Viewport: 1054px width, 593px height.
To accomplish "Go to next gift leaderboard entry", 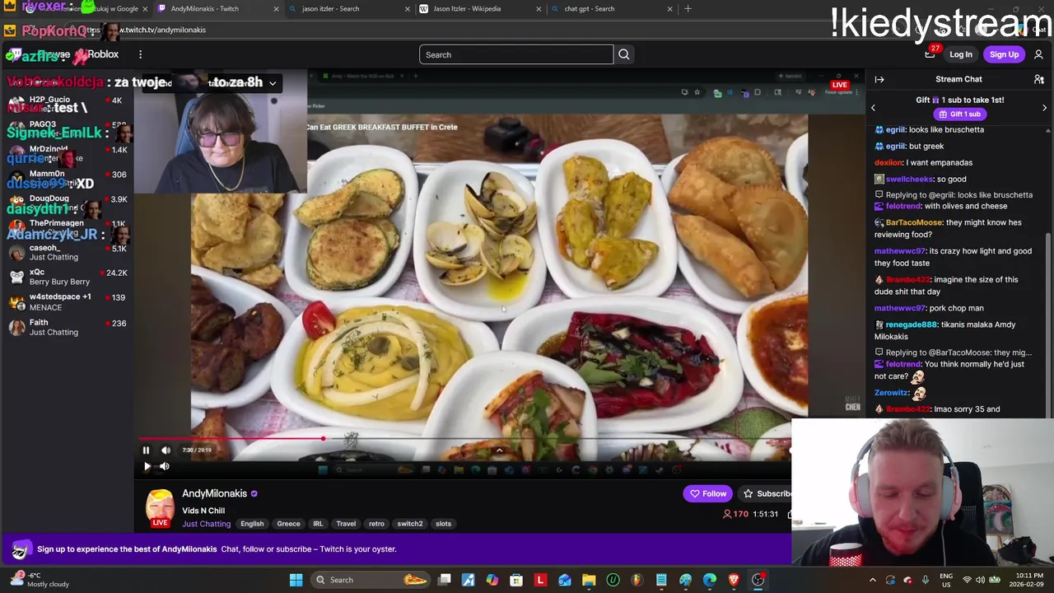I will [1044, 108].
